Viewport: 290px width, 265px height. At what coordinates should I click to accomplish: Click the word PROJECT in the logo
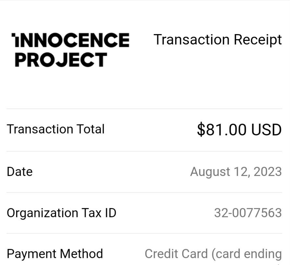[x=61, y=59]
